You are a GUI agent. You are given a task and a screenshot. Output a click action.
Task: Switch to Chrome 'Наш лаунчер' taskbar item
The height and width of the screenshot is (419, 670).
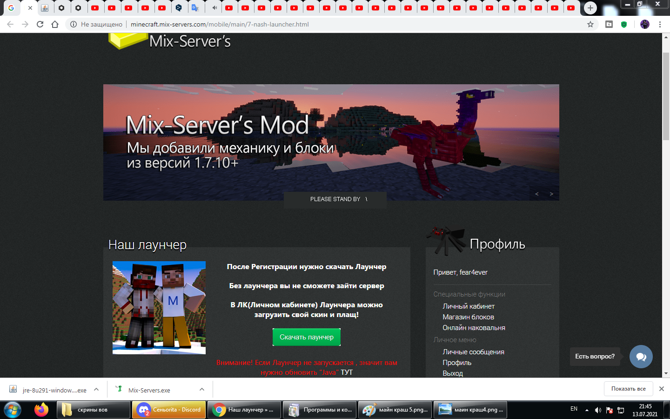[244, 410]
